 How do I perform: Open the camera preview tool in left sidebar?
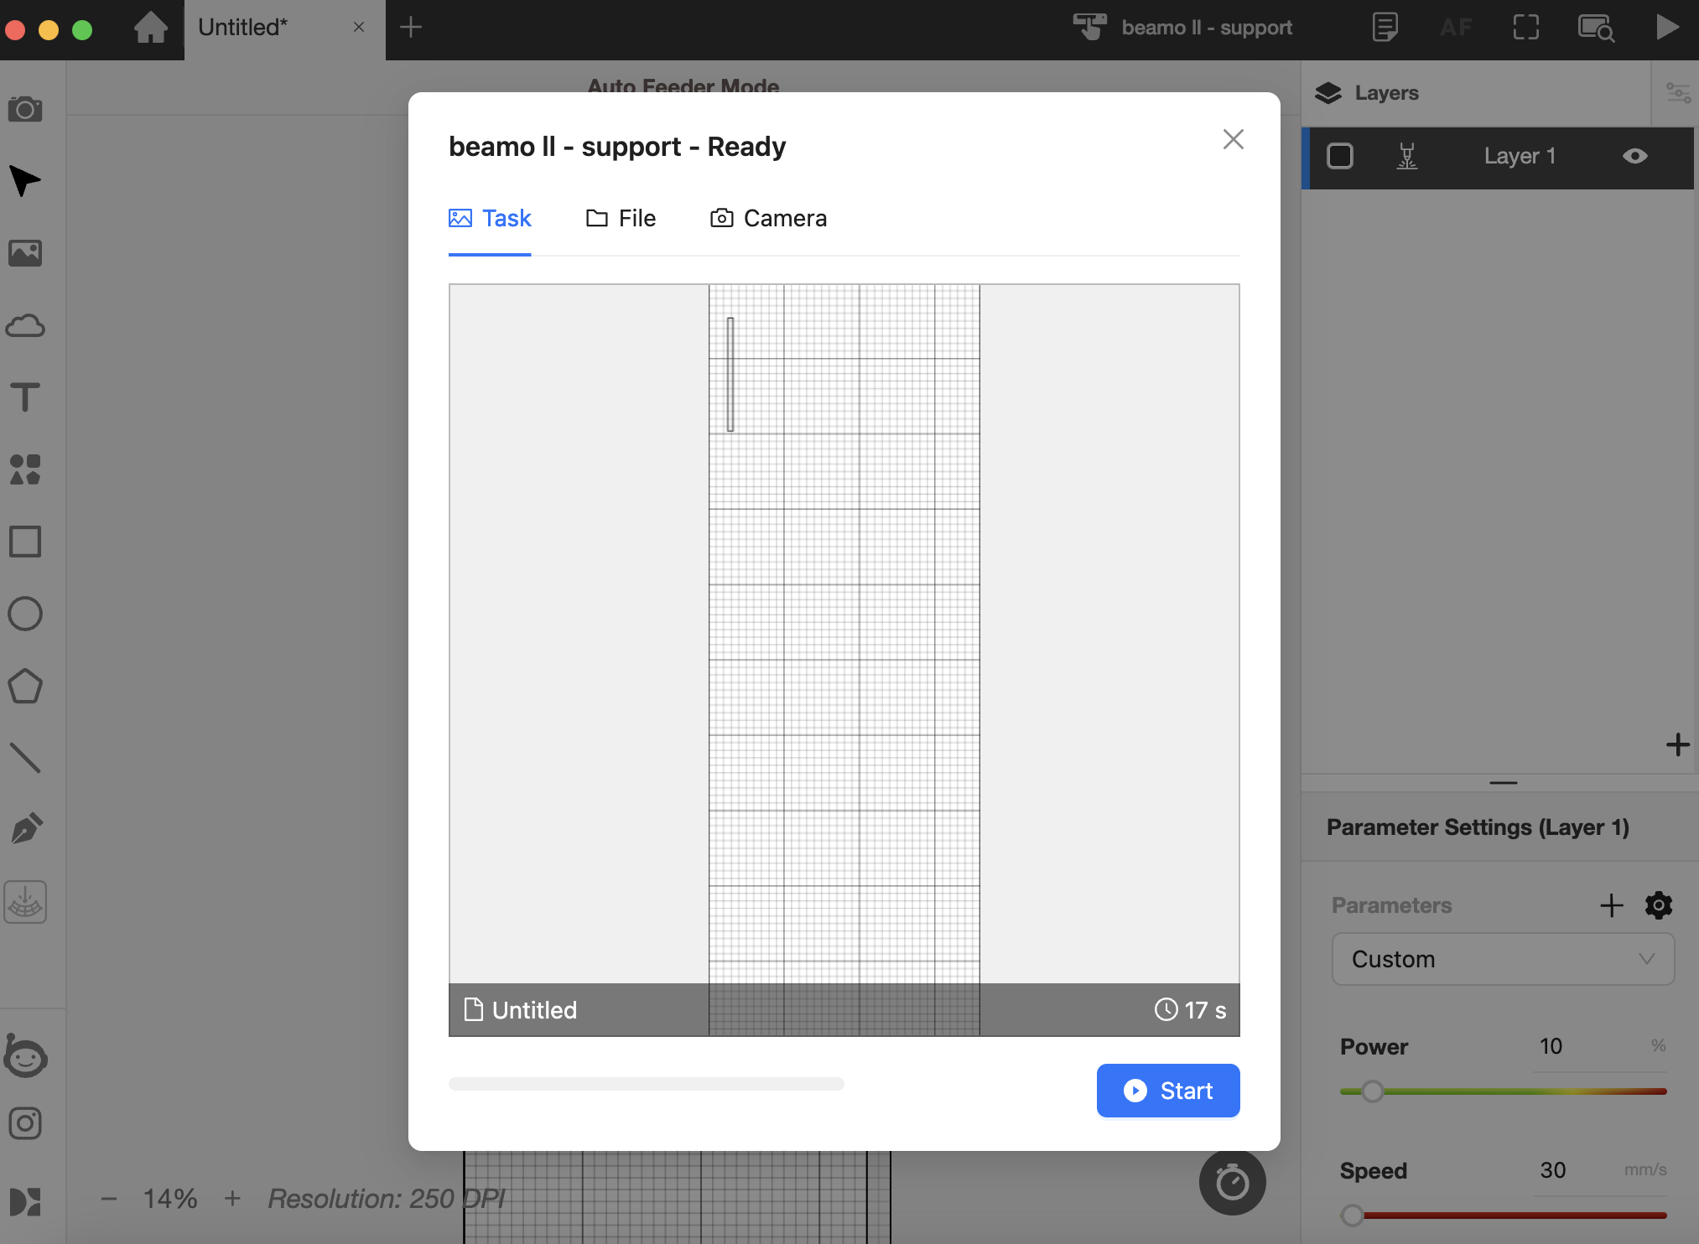pos(25,109)
